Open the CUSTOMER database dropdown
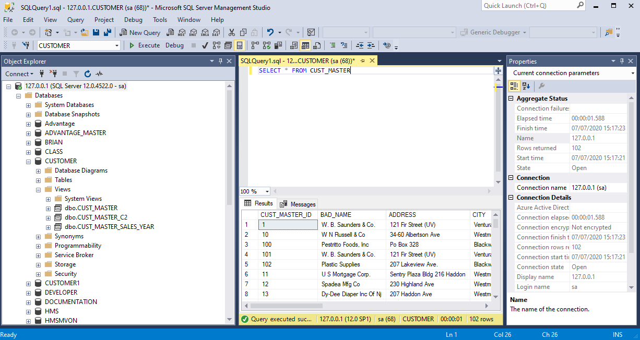This screenshot has height=340, width=640. tap(117, 45)
